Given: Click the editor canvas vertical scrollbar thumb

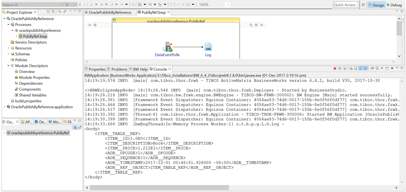Looking at the screenshot, I should coord(399,29).
